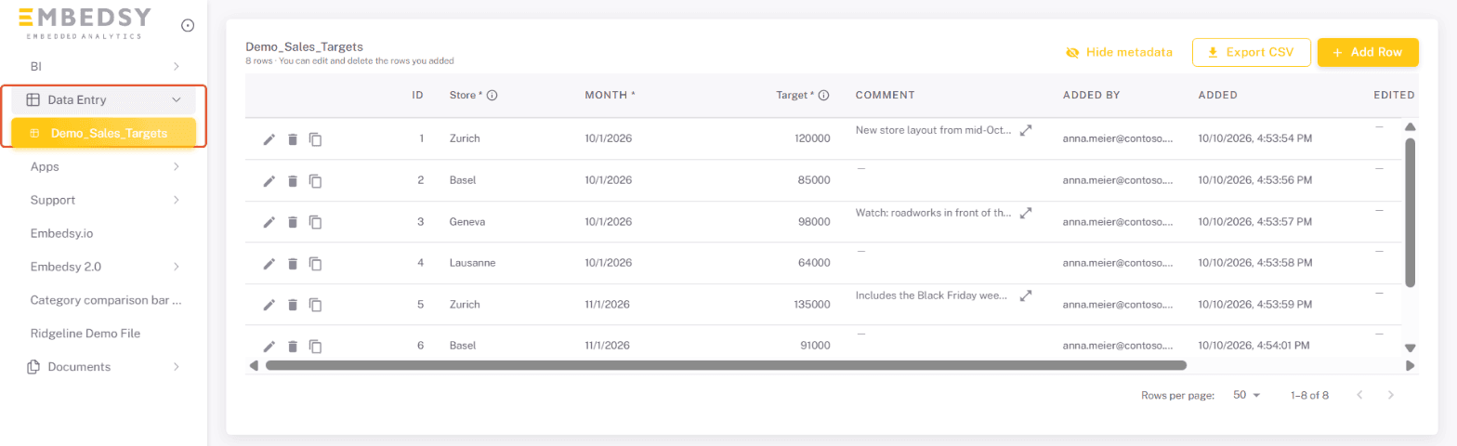Duplicate row 1 with the copy icon
1457x446 pixels.
click(x=316, y=139)
